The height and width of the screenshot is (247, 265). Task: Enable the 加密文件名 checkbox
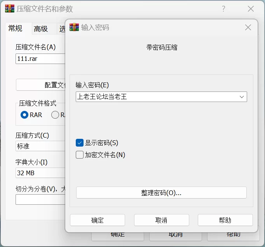(x=80, y=155)
